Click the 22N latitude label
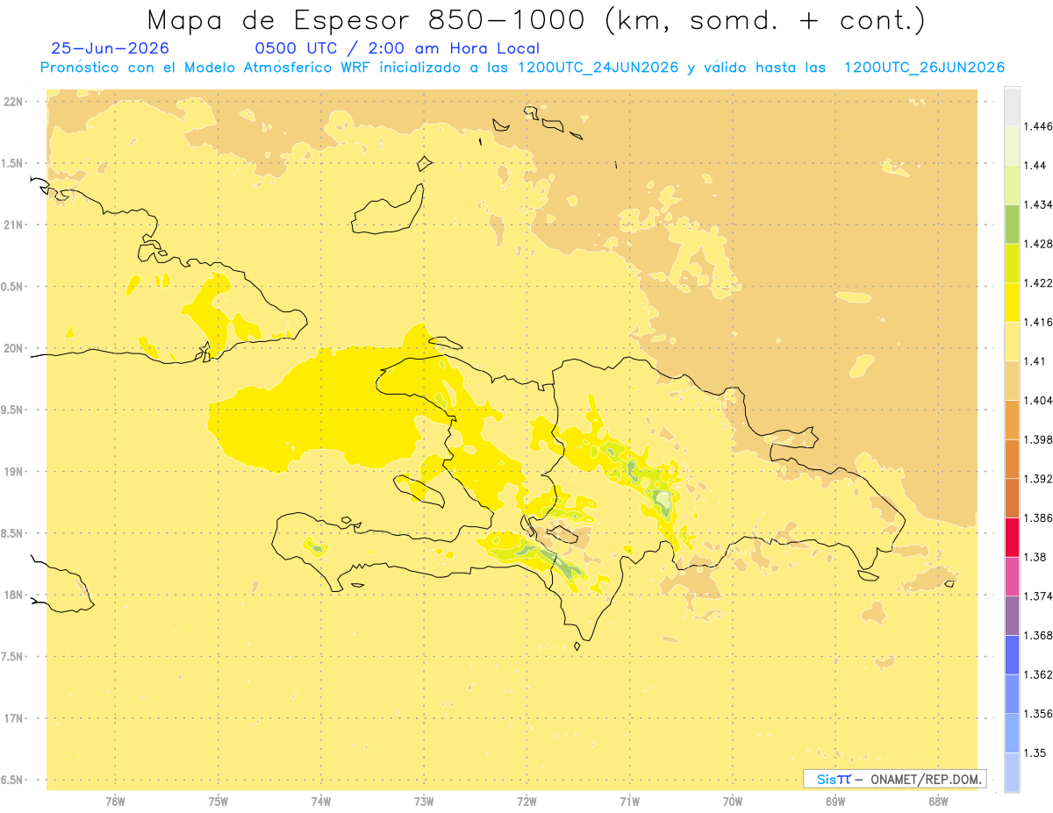The height and width of the screenshot is (813, 1053). tap(14, 102)
